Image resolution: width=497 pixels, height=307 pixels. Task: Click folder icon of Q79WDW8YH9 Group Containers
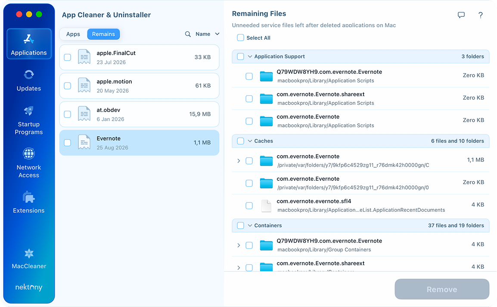tap(266, 245)
